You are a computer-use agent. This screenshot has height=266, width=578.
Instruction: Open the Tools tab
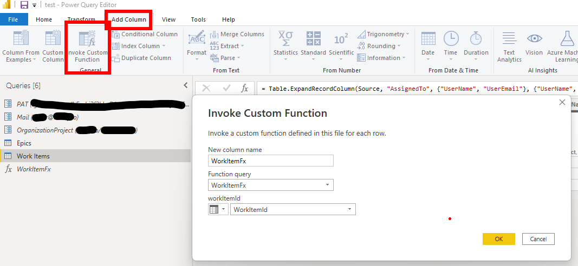click(x=198, y=19)
